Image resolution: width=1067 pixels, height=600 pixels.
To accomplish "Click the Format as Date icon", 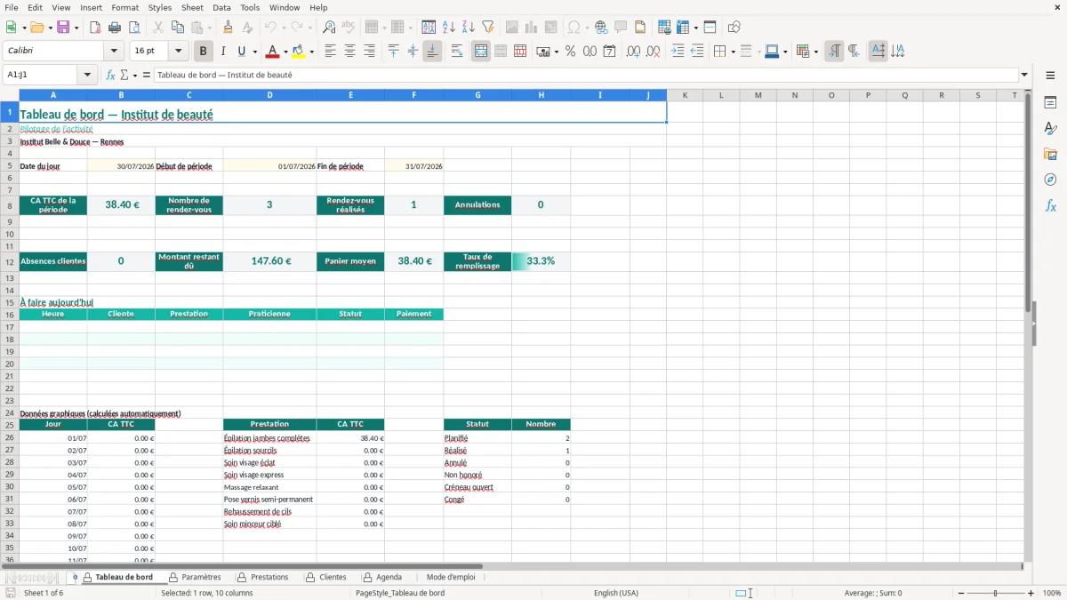I will [x=610, y=52].
